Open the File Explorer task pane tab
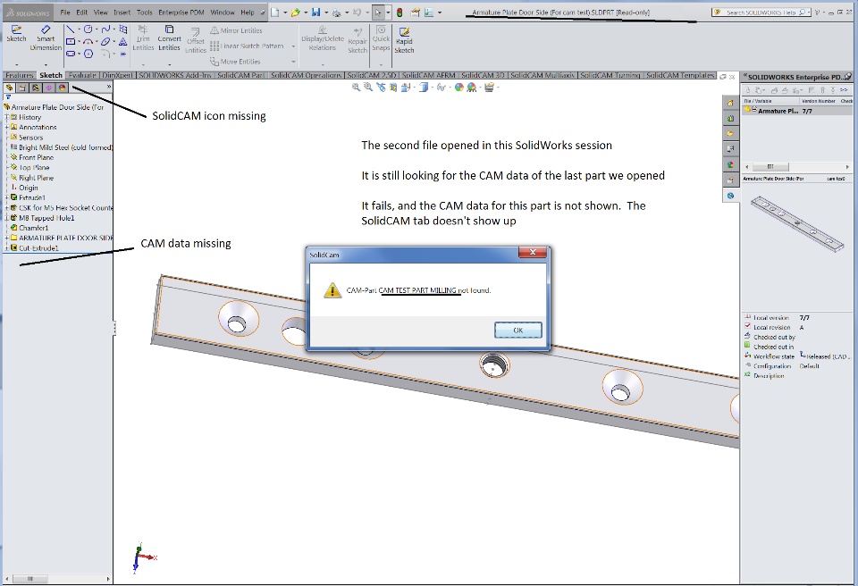Image resolution: width=858 pixels, height=586 pixels. click(730, 133)
